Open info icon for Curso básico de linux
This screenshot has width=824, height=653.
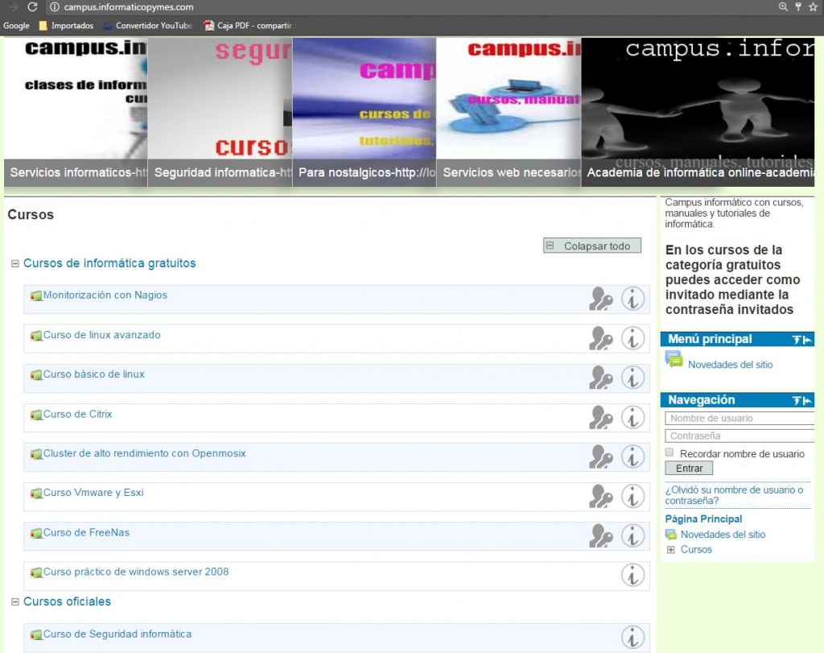(x=632, y=378)
